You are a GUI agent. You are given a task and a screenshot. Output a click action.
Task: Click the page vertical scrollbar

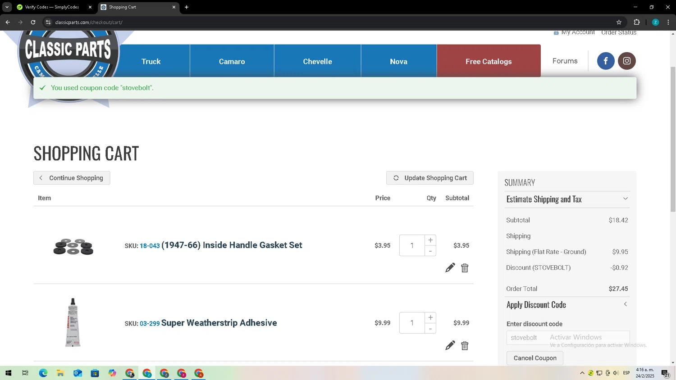tap(673, 139)
